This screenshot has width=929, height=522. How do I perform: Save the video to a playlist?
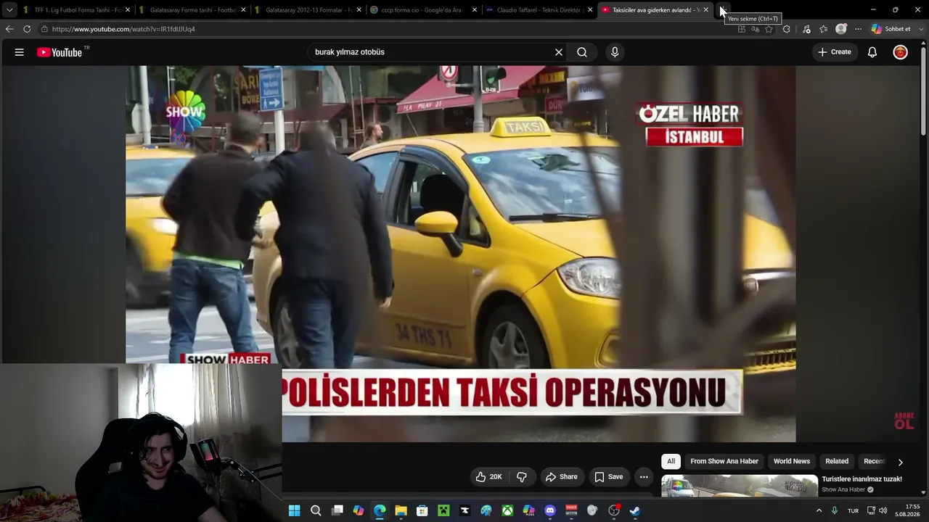click(x=608, y=477)
